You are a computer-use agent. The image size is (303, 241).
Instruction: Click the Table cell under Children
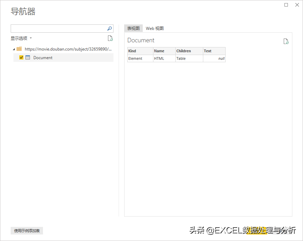pyautogui.click(x=189, y=58)
